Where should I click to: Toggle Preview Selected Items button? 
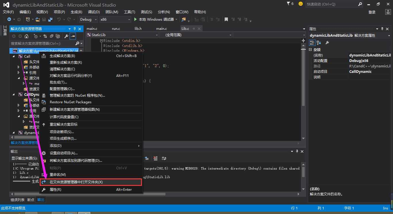(x=73, y=36)
